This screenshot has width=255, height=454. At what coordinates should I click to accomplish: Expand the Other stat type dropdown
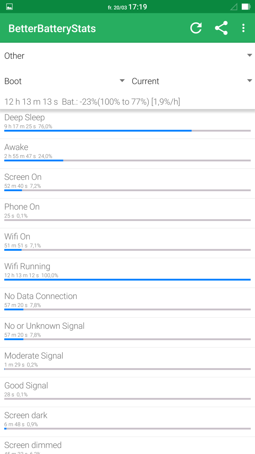[x=127, y=56]
